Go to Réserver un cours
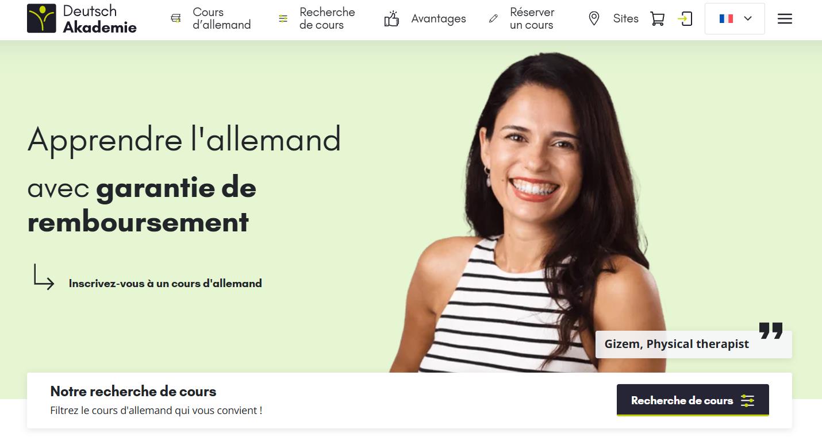Screen dimensions: 822x445 click(532, 18)
